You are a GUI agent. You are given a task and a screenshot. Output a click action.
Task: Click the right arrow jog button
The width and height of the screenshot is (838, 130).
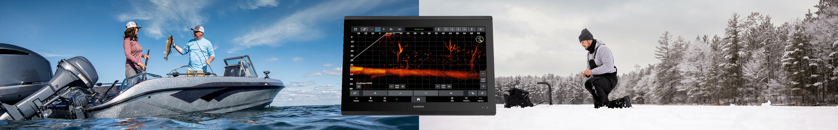[465, 29]
